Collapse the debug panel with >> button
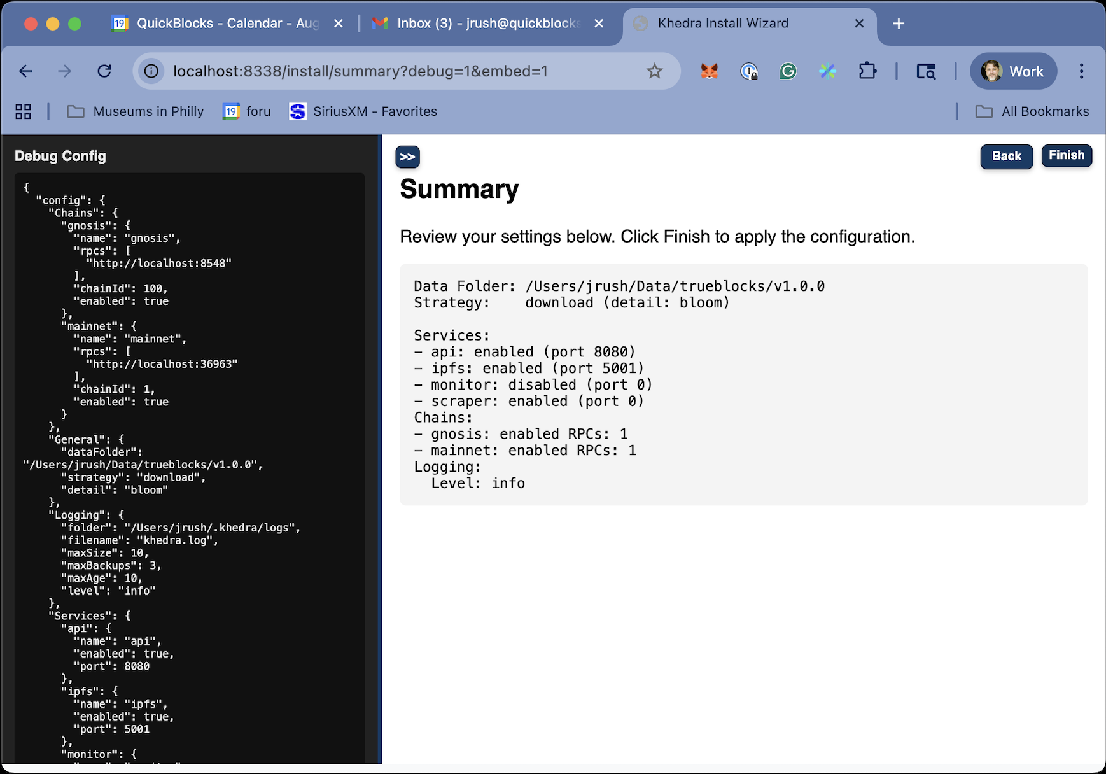1106x774 pixels. (x=407, y=157)
